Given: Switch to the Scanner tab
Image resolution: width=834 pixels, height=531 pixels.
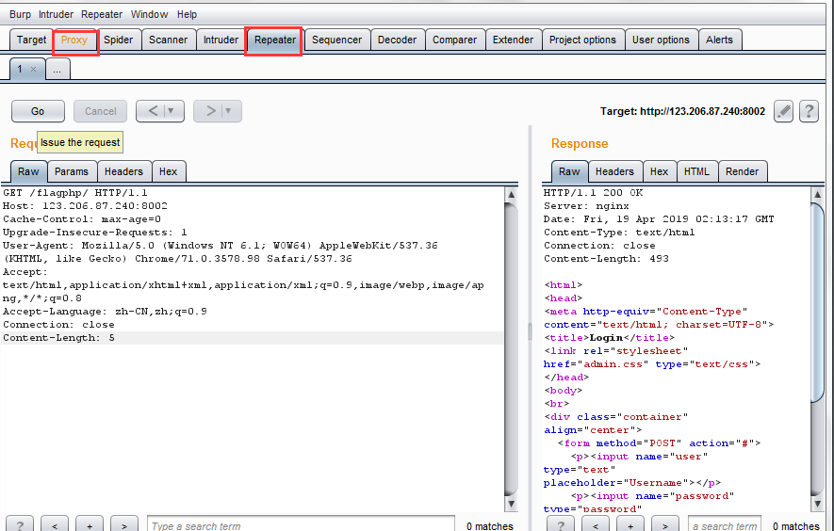Looking at the screenshot, I should point(168,40).
